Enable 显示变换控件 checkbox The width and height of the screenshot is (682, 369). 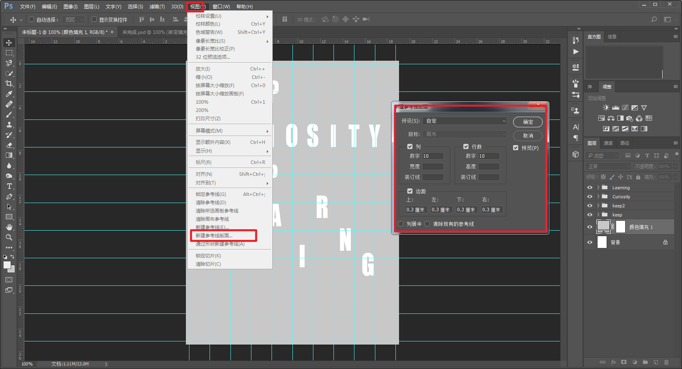coord(94,19)
